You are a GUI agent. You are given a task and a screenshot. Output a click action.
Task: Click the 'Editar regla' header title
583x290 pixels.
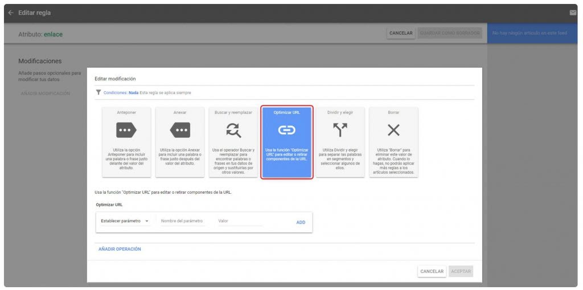[35, 13]
